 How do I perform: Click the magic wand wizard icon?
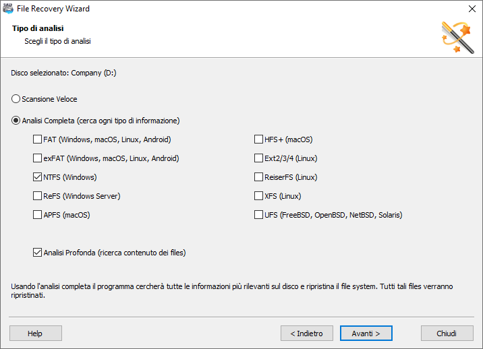point(457,38)
